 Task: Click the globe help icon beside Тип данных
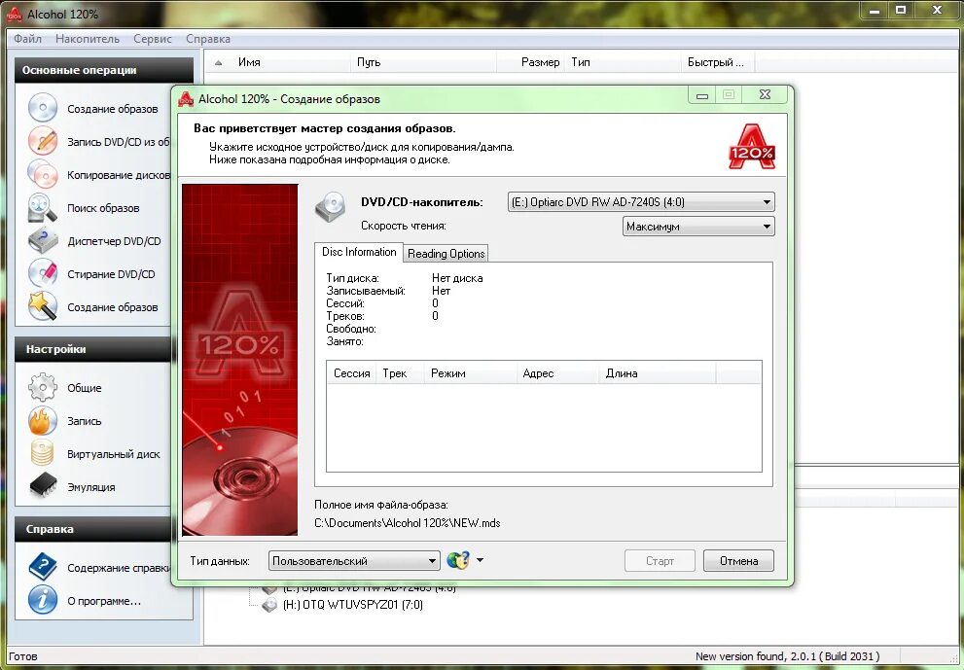[x=458, y=560]
